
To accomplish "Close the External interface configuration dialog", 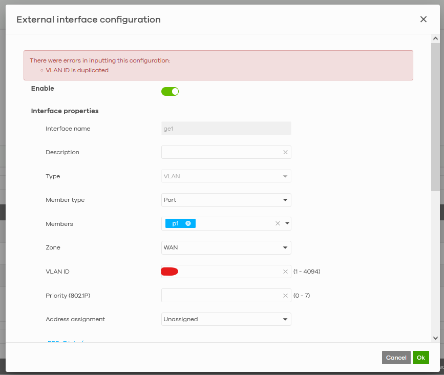I will 423,19.
